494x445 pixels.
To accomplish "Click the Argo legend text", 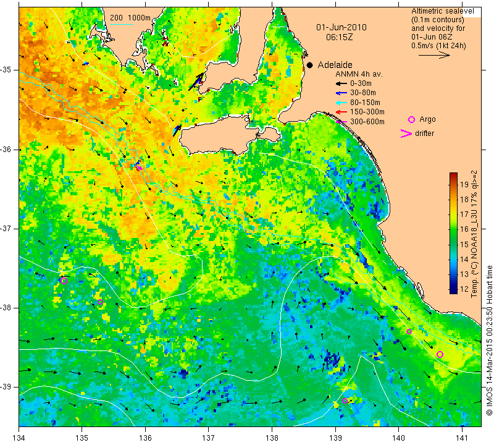I will (x=427, y=119).
